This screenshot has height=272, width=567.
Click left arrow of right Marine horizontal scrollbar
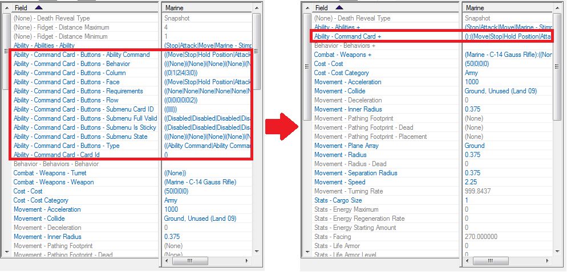click(468, 261)
